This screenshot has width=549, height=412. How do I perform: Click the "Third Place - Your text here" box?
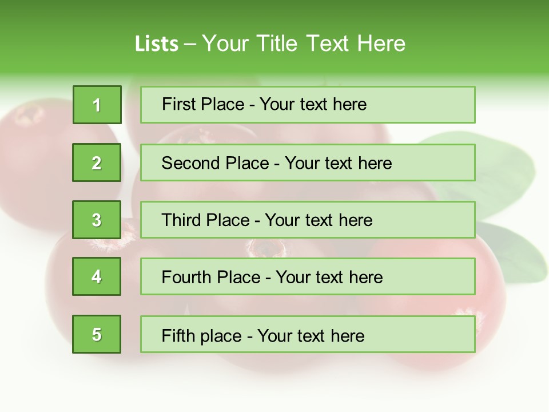(308, 220)
